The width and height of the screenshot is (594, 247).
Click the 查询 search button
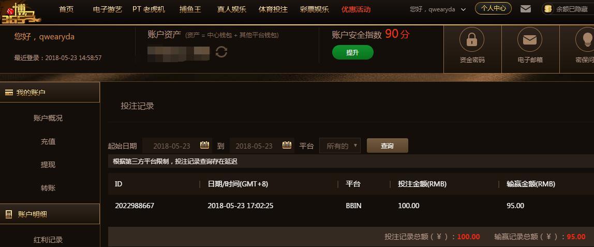pos(387,146)
